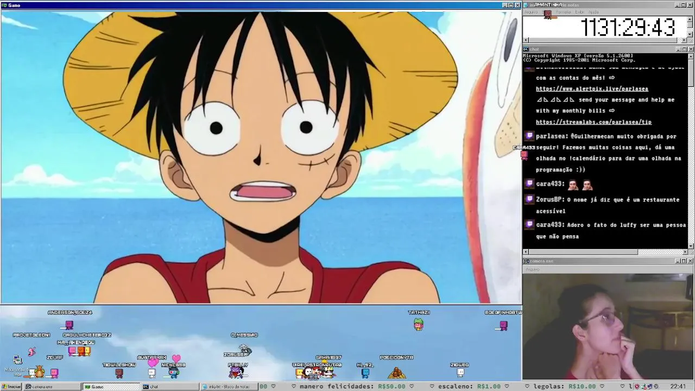Click TATHAZII's green frog avatar
695x391 pixels.
pyautogui.click(x=419, y=324)
